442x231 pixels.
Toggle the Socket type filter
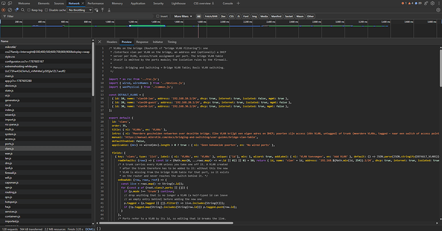(289, 17)
